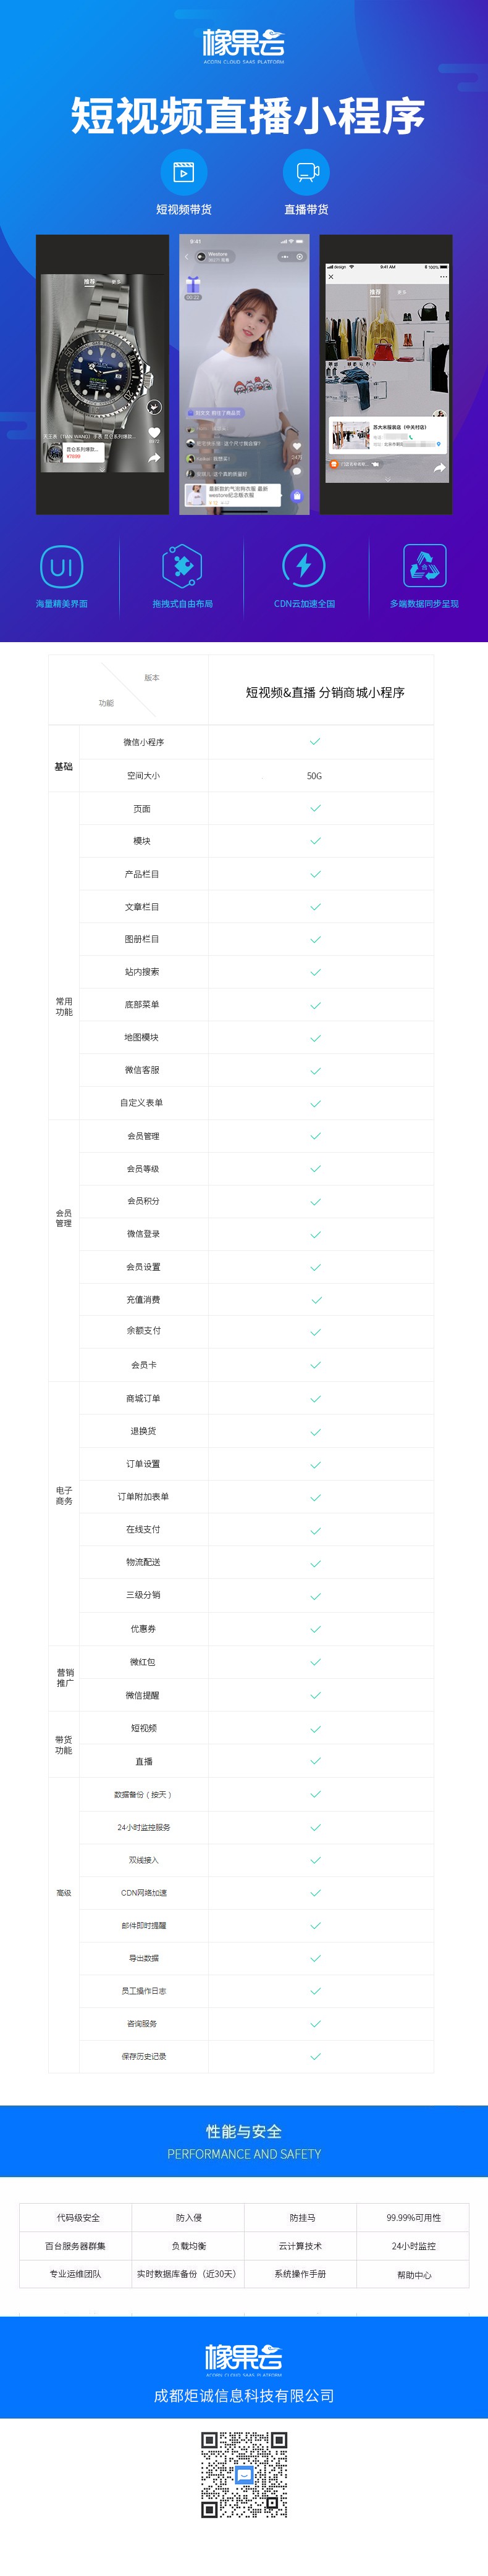Select the UI 海量精美界面 icon
Viewport: 488px width, 2576px height.
click(x=61, y=567)
